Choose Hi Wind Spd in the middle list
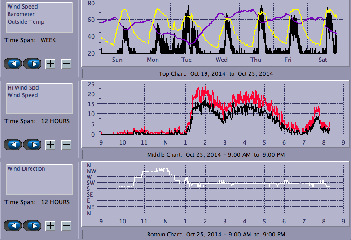Image resolution: width=351 pixels, height=240 pixels. coord(23,88)
